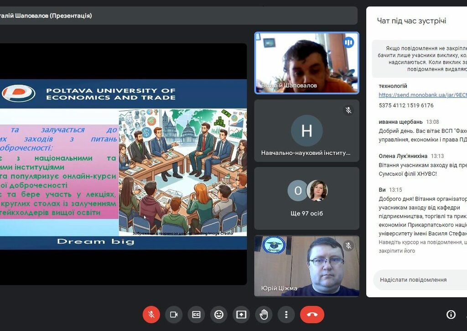Select Віталій Шаповалов's video tile

coord(306,63)
